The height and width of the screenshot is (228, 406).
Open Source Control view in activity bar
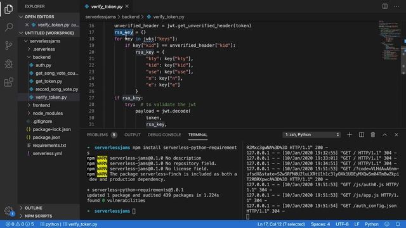(8, 46)
